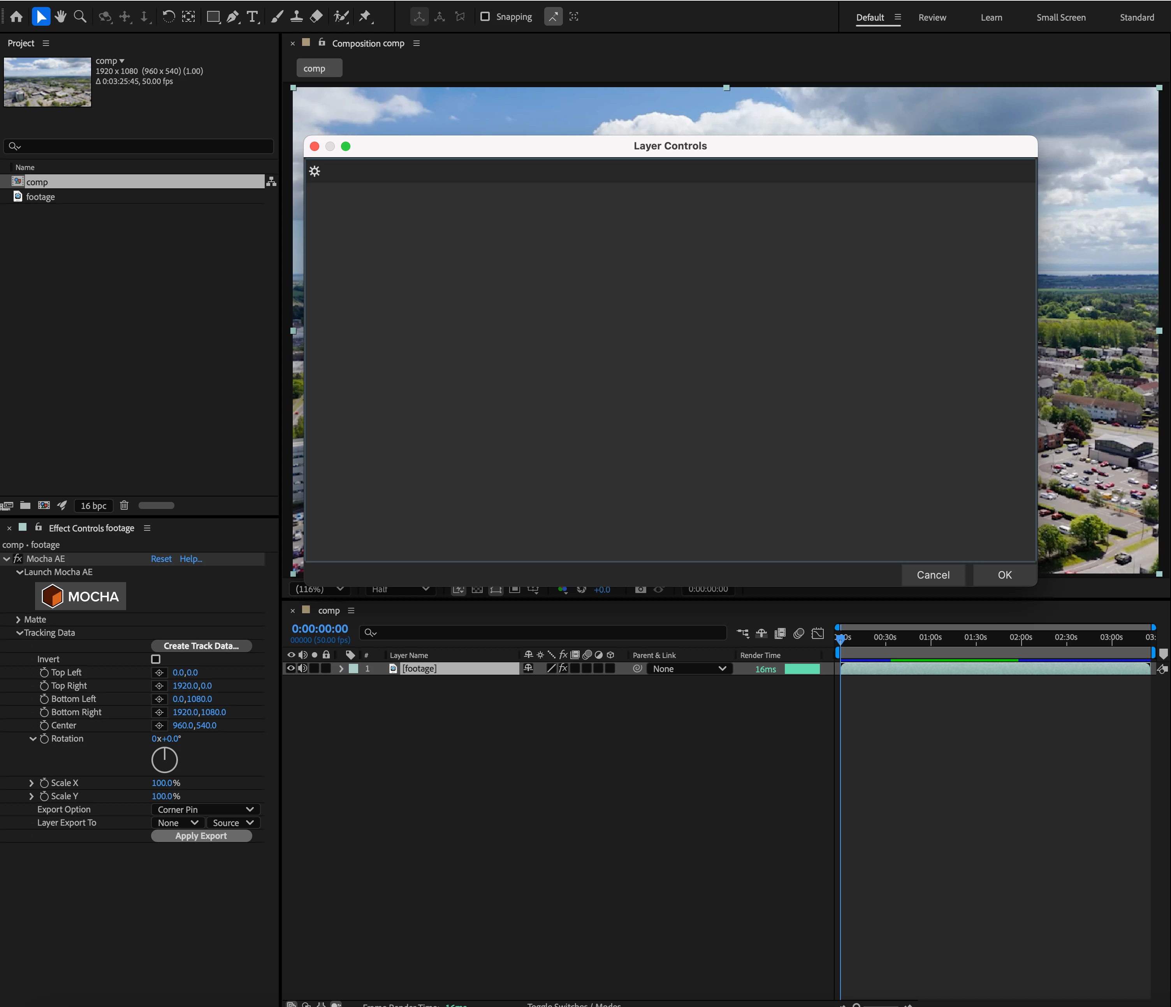This screenshot has height=1007, width=1171.
Task: Select the Zoom magnifier tool
Action: [80, 16]
